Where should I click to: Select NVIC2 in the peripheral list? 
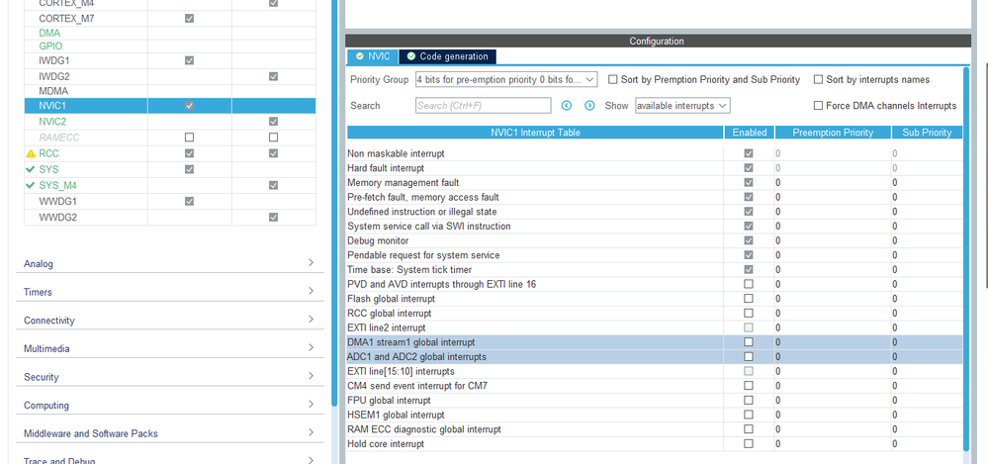coord(169,122)
